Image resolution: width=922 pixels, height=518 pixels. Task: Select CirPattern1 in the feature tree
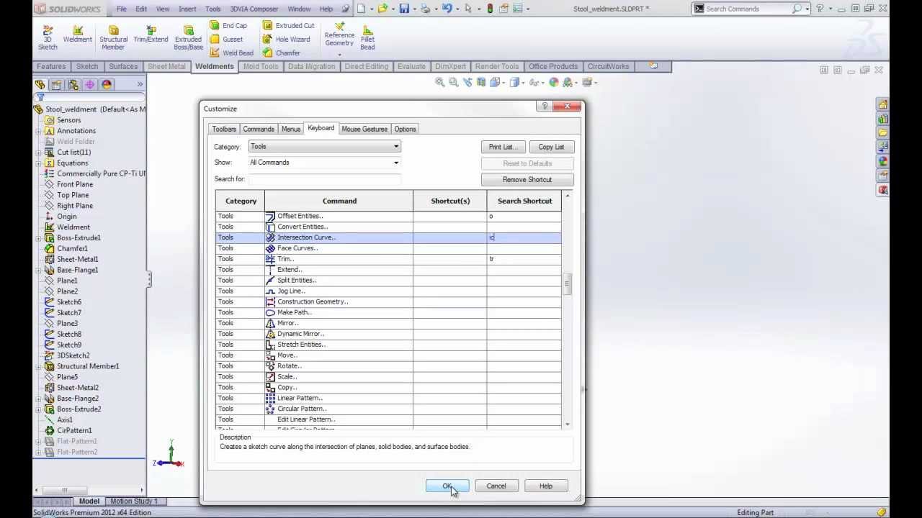coord(74,430)
